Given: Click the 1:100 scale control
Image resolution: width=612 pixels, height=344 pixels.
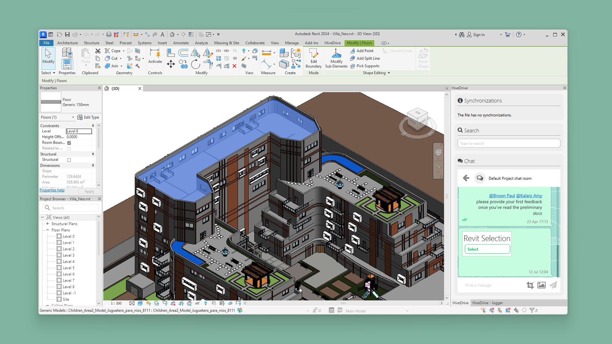Looking at the screenshot, I should [116, 304].
